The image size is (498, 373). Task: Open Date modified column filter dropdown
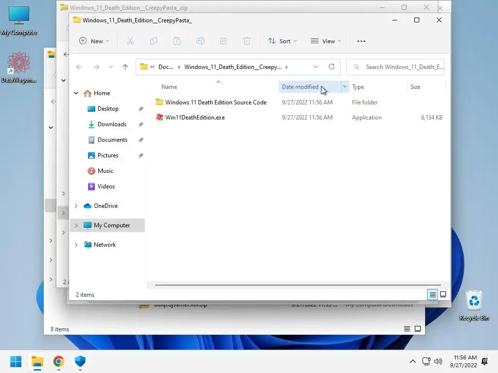345,86
